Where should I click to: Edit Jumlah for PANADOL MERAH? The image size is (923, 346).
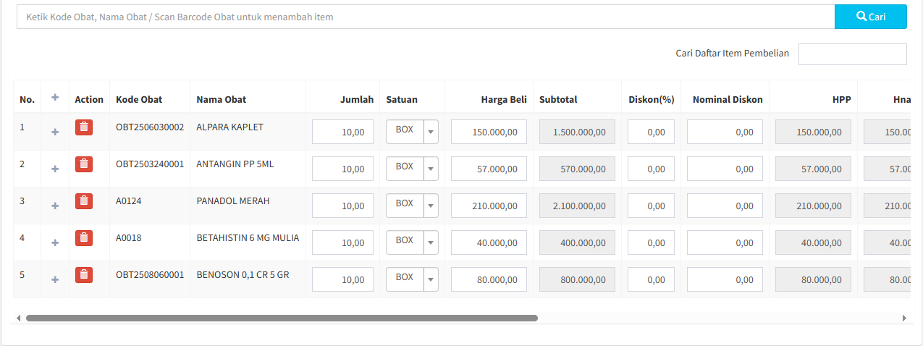342,206
